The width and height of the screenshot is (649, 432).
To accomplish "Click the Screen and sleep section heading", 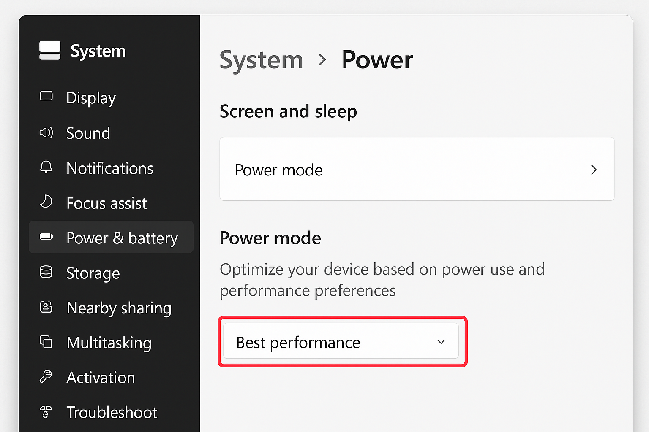I will point(288,111).
